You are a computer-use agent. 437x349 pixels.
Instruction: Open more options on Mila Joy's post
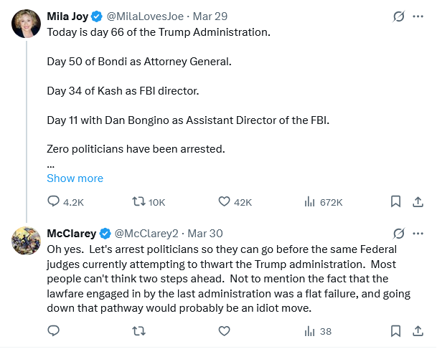click(x=418, y=16)
